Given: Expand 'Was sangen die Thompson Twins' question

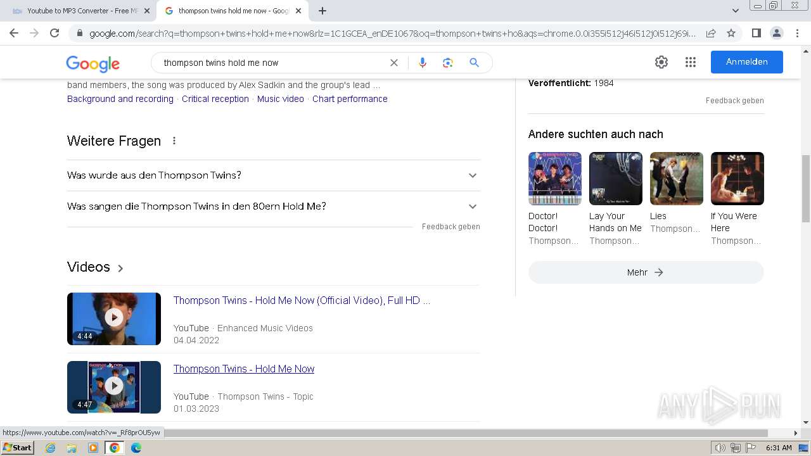Looking at the screenshot, I should [274, 206].
